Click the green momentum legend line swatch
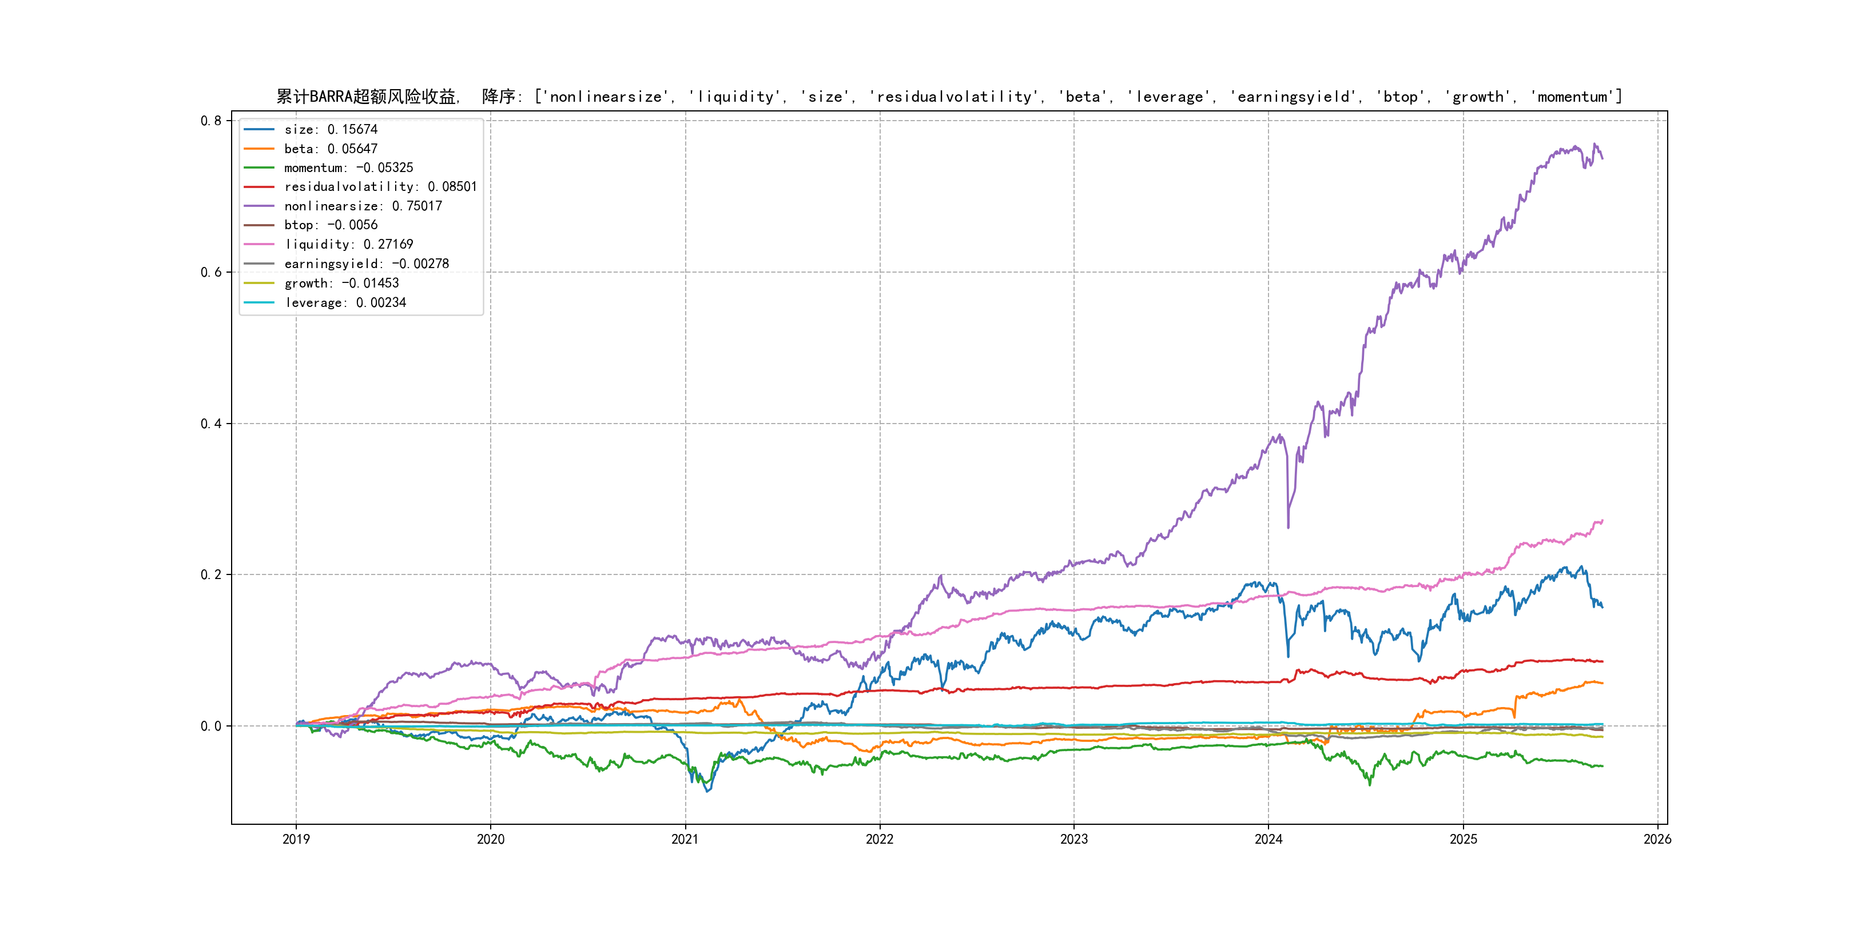The height and width of the screenshot is (926, 1853). point(259,167)
